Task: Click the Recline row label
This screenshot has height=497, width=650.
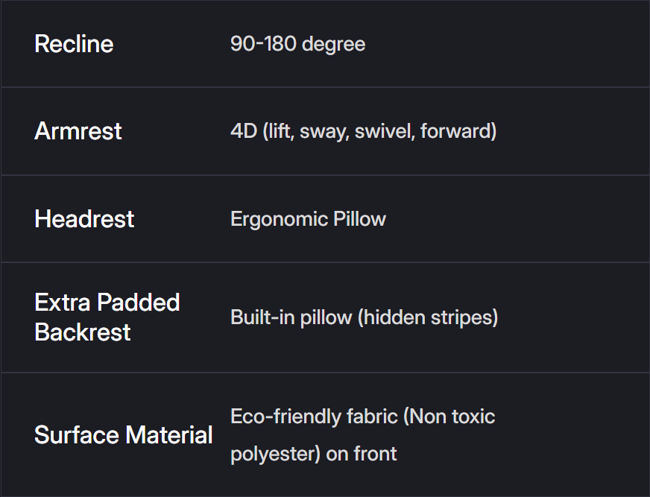Action: [74, 44]
